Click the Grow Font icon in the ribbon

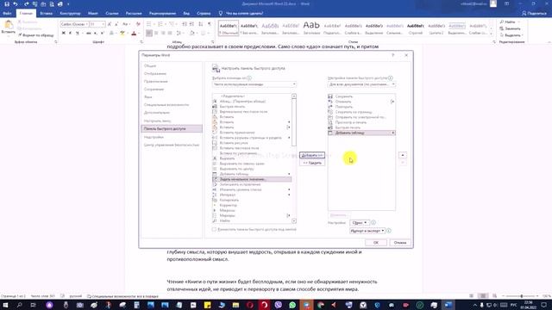(110, 24)
